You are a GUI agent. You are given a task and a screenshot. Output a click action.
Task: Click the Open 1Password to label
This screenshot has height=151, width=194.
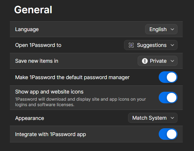38,45
